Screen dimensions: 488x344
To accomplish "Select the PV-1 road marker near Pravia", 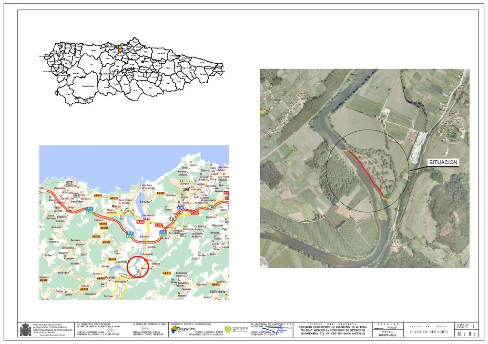I will coord(103,284).
